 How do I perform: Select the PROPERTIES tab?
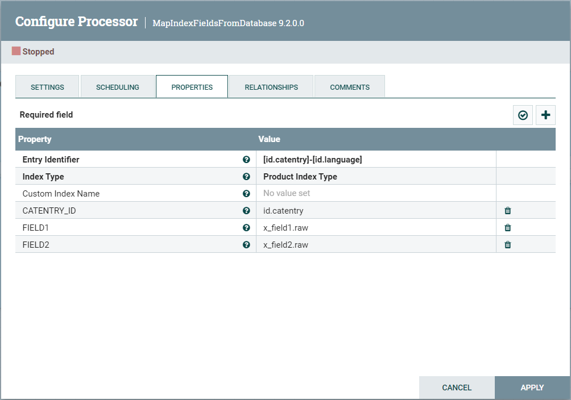pyautogui.click(x=192, y=87)
